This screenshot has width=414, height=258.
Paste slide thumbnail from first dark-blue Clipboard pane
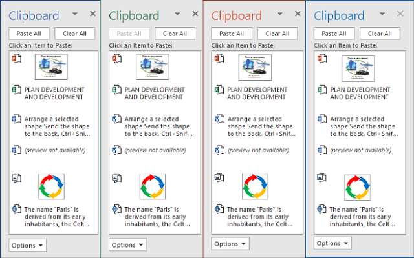[x=51, y=67]
